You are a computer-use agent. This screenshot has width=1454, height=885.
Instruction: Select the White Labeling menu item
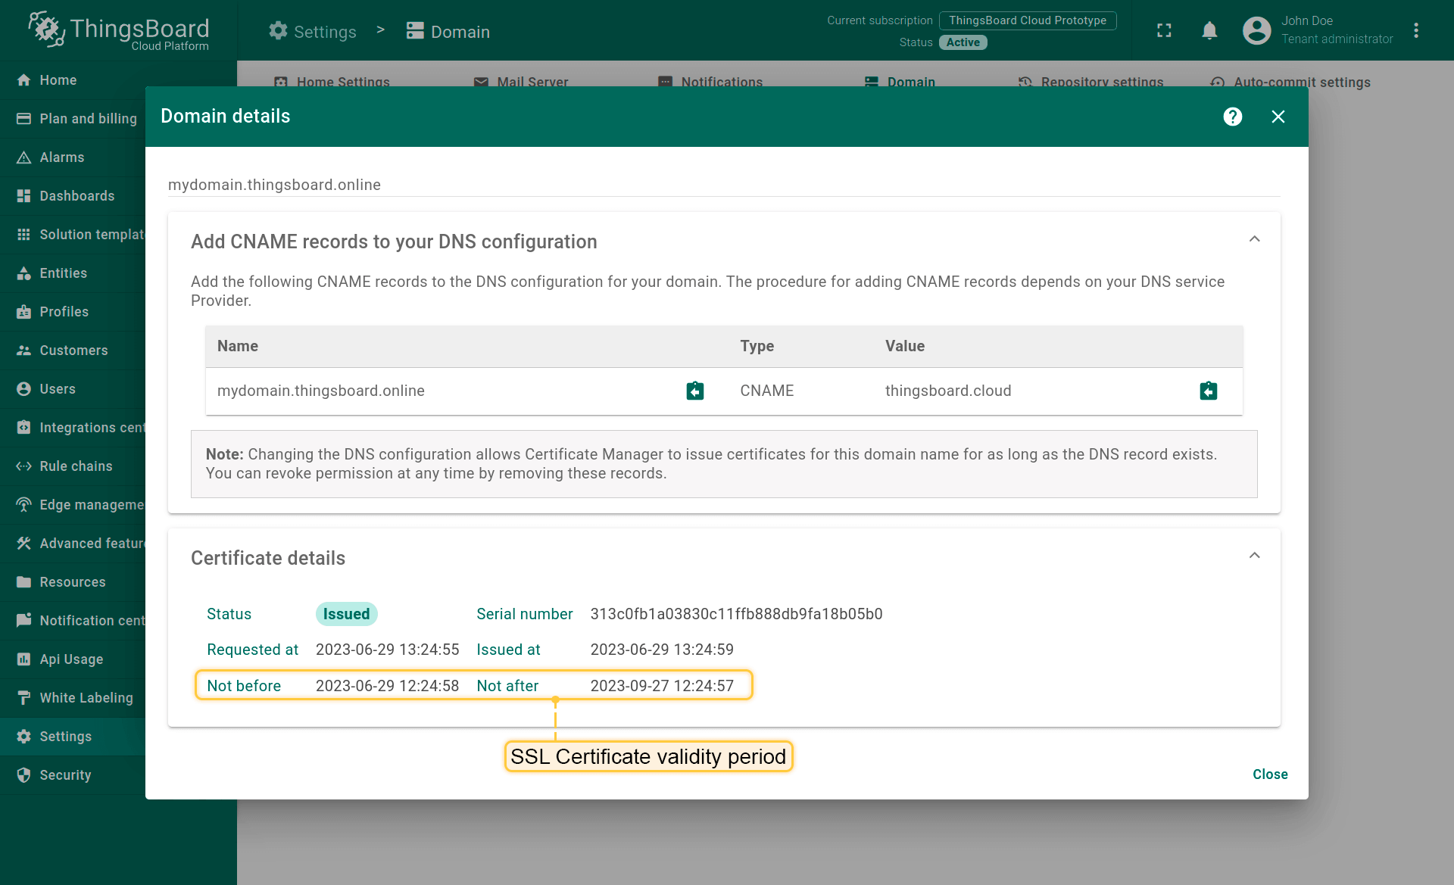point(86,698)
